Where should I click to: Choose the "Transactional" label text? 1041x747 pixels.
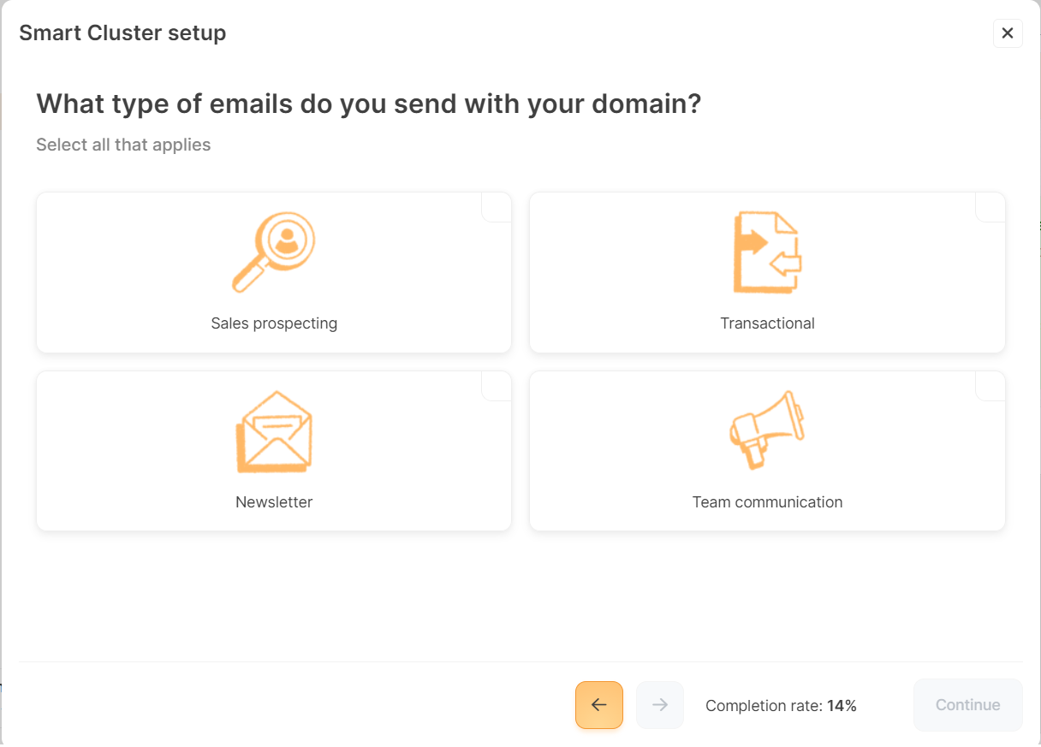(767, 323)
